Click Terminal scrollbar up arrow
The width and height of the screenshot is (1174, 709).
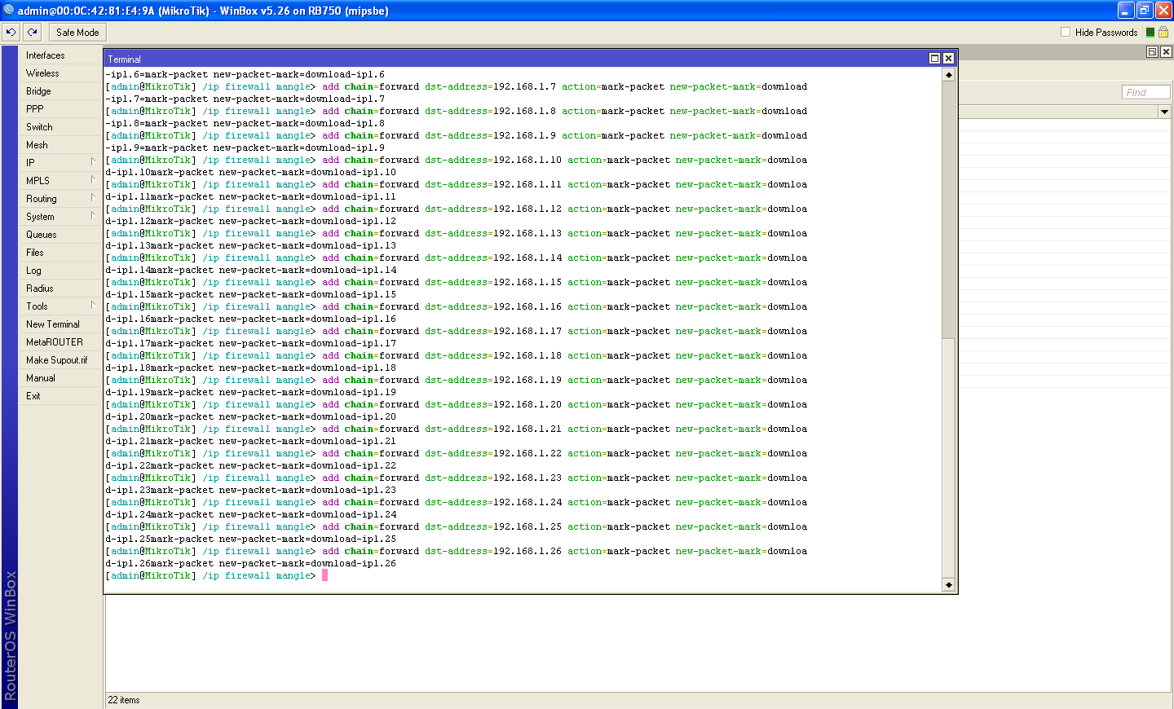948,75
